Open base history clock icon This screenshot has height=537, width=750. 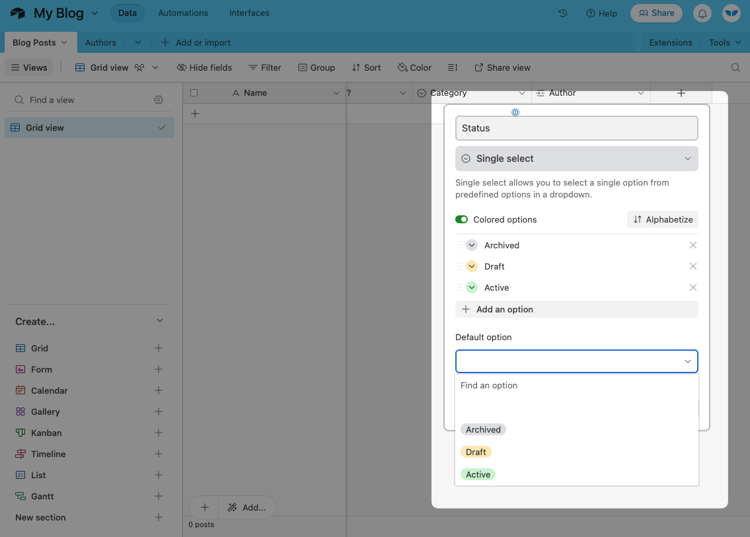click(x=563, y=13)
